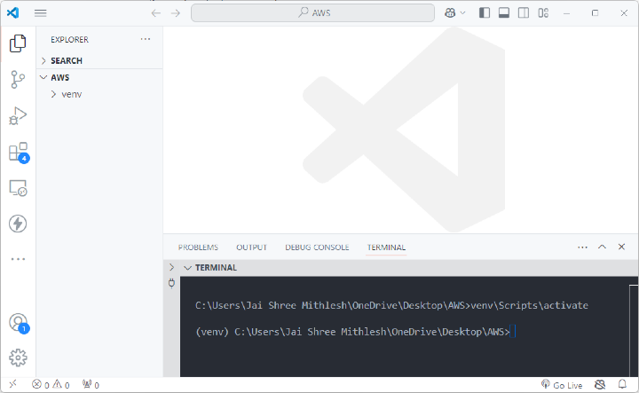Open the Remote Explorer view
The height and width of the screenshot is (393, 639).
(x=18, y=188)
